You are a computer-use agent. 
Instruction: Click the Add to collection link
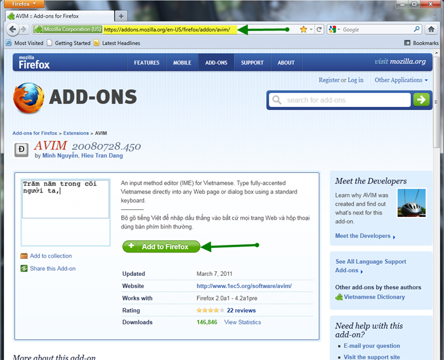tap(51, 256)
